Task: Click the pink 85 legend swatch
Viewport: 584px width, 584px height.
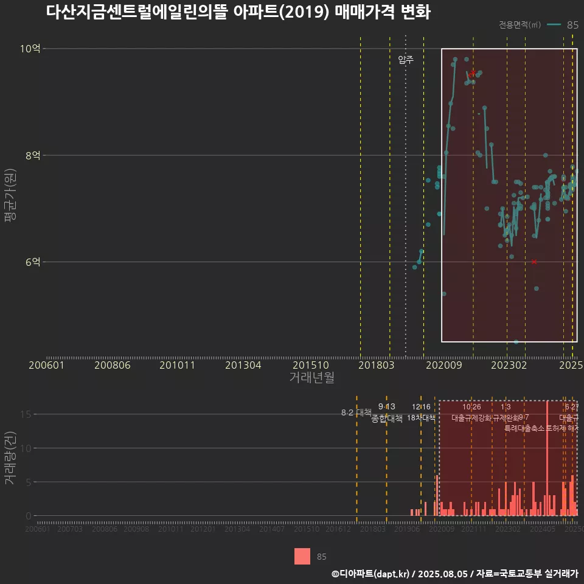Action: [302, 557]
